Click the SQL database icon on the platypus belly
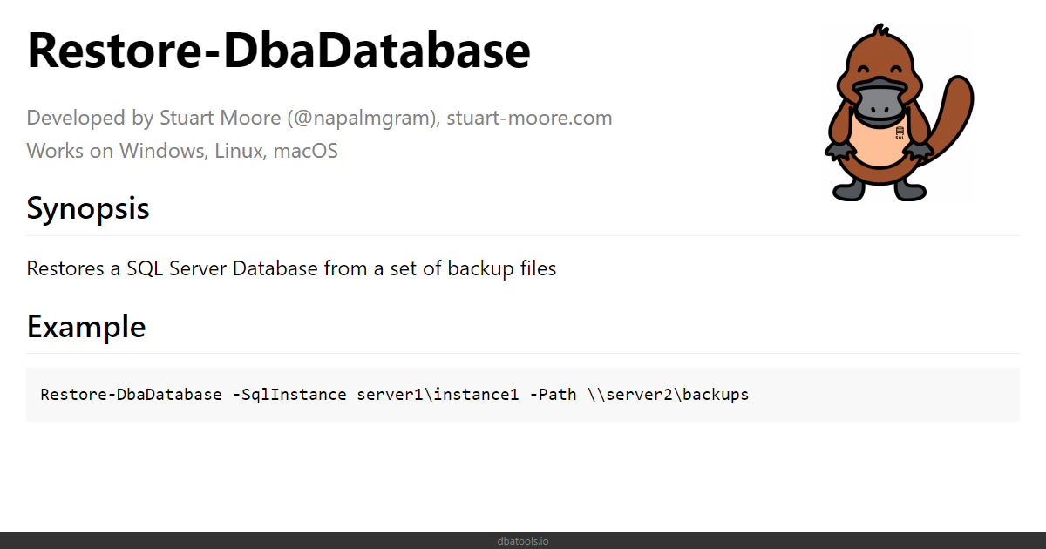This screenshot has height=549, width=1046. click(x=899, y=133)
